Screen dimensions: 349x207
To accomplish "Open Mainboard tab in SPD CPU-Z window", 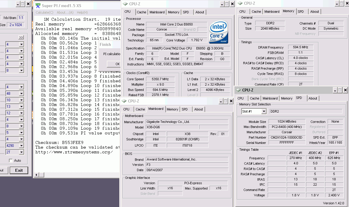I will tap(270, 98).
